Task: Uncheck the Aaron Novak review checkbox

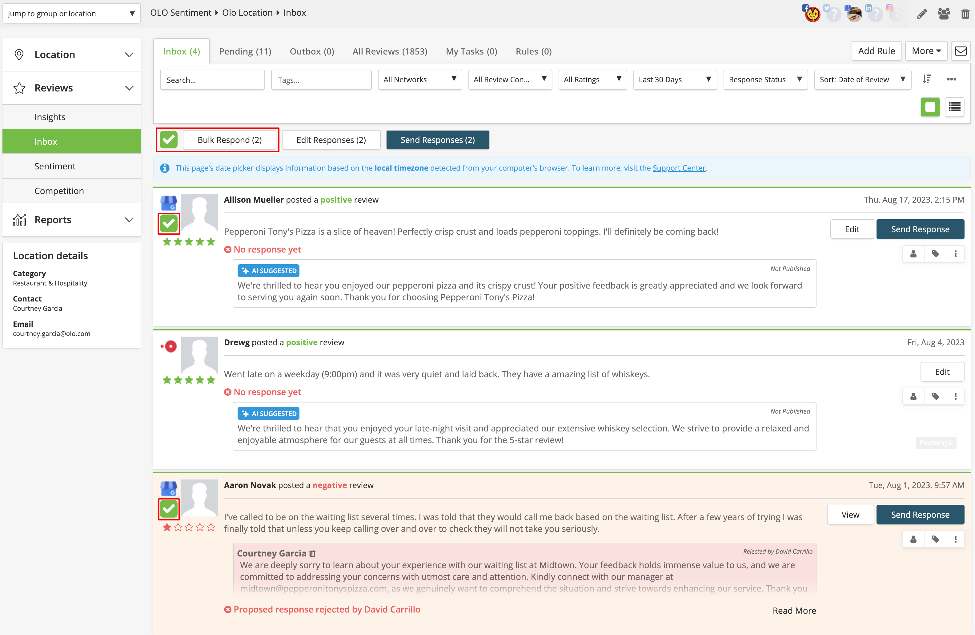Action: 168,509
